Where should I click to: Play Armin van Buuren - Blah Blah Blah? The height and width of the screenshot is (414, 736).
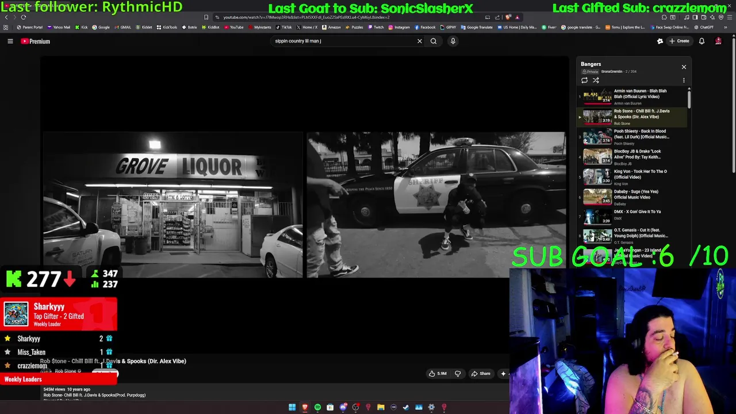click(x=640, y=94)
